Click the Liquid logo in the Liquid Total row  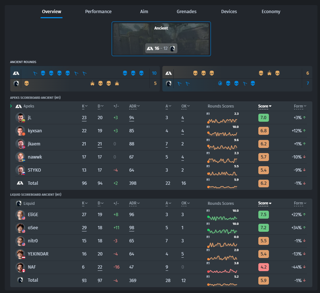[20, 280]
